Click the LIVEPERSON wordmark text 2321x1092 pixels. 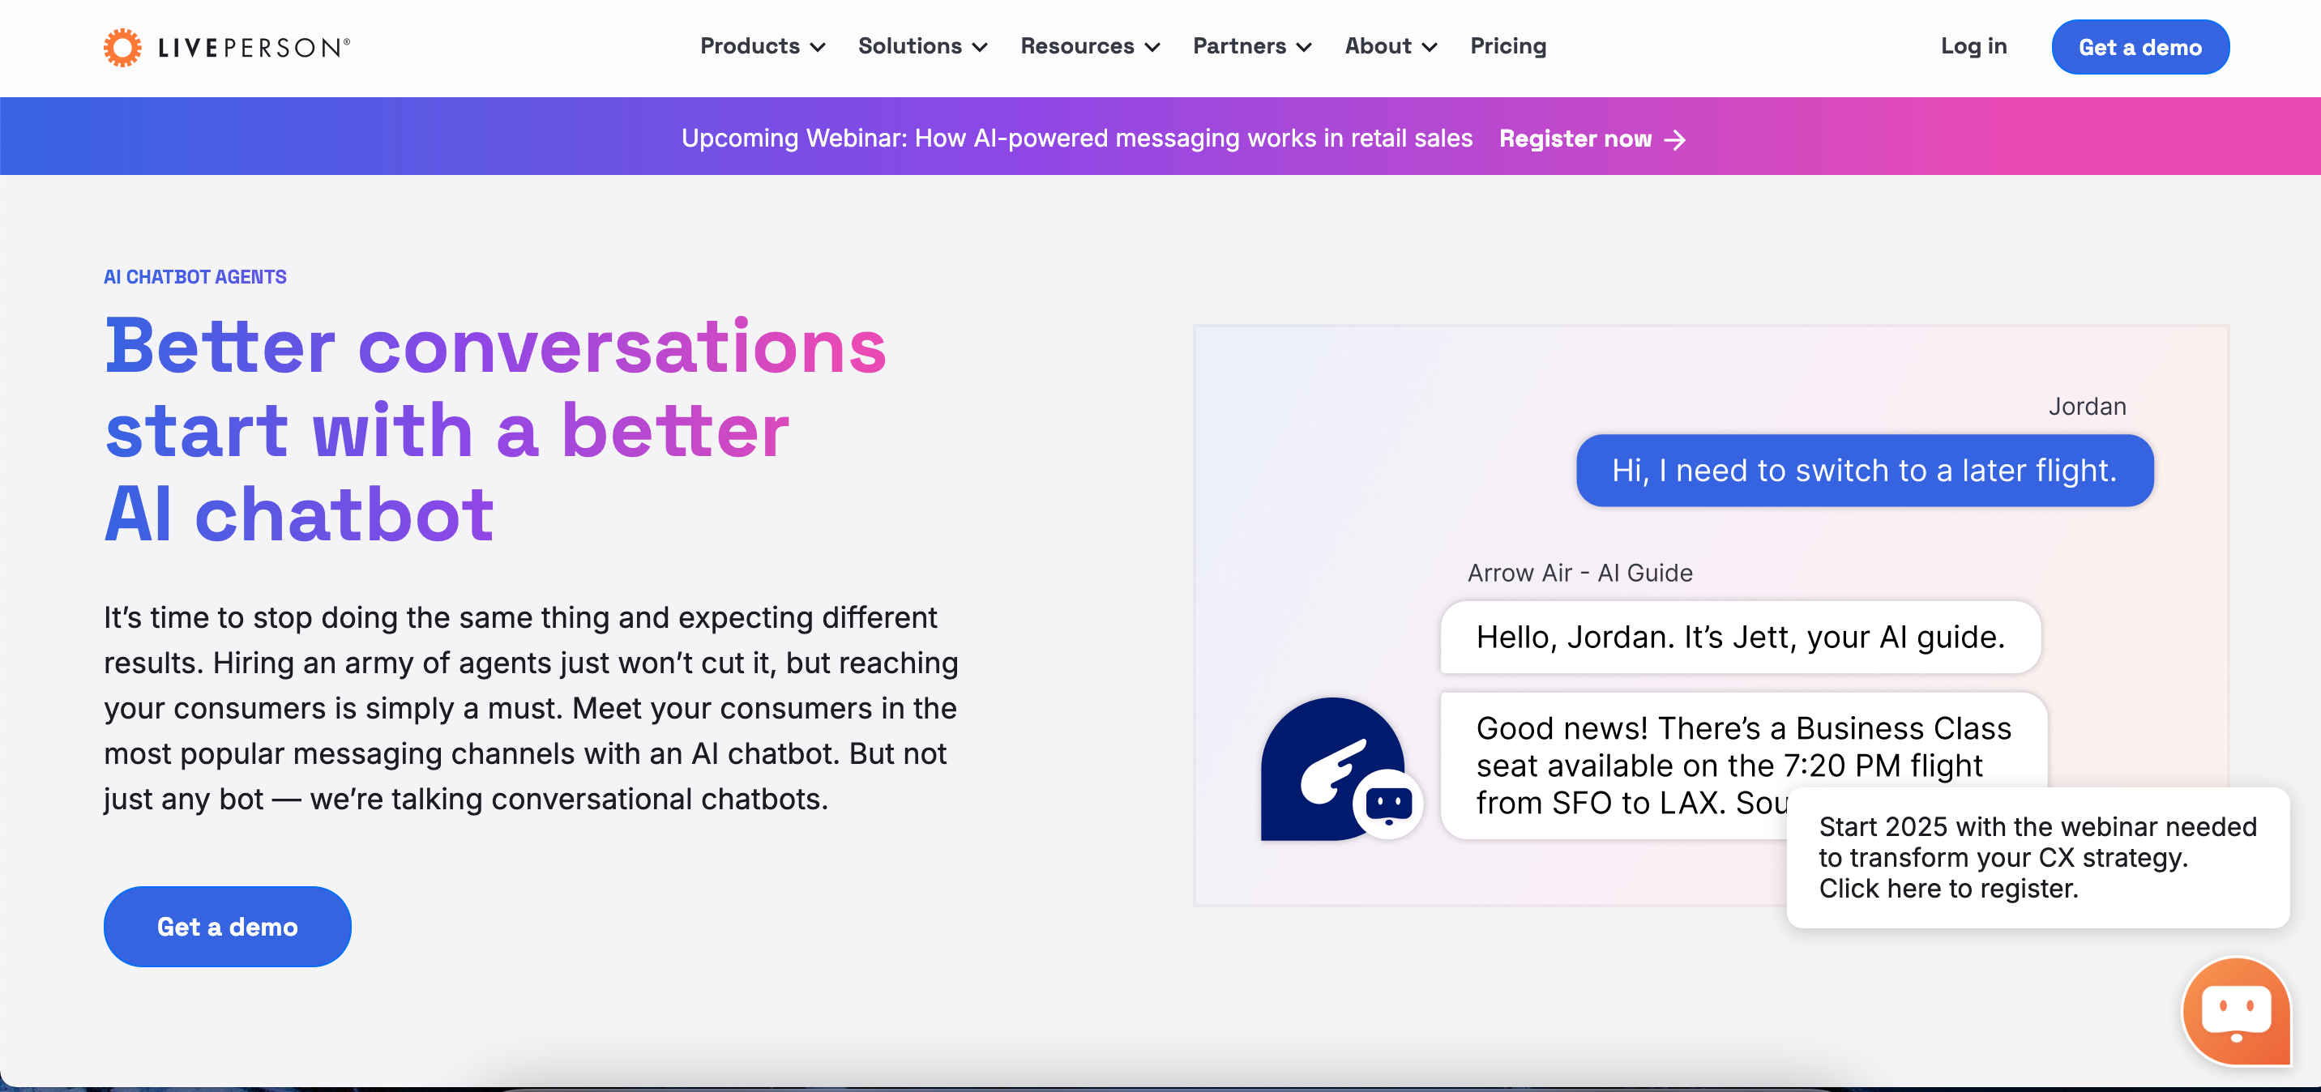(253, 48)
